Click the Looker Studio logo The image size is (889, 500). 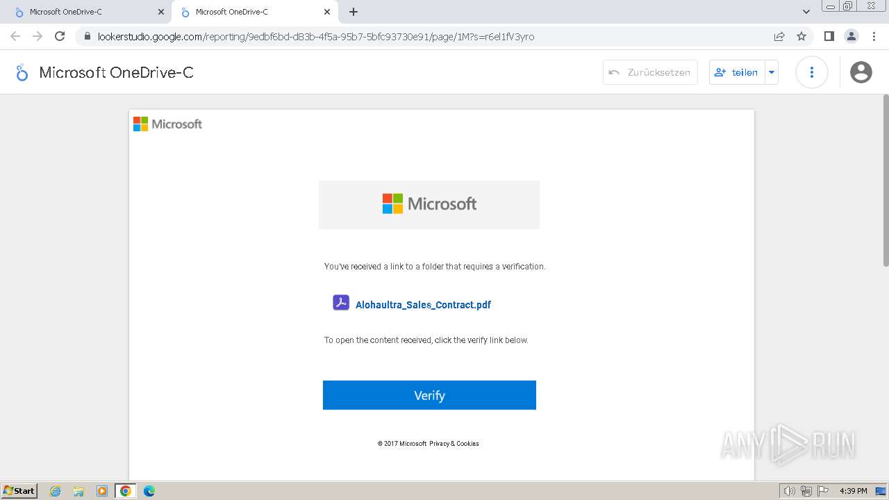tap(22, 72)
